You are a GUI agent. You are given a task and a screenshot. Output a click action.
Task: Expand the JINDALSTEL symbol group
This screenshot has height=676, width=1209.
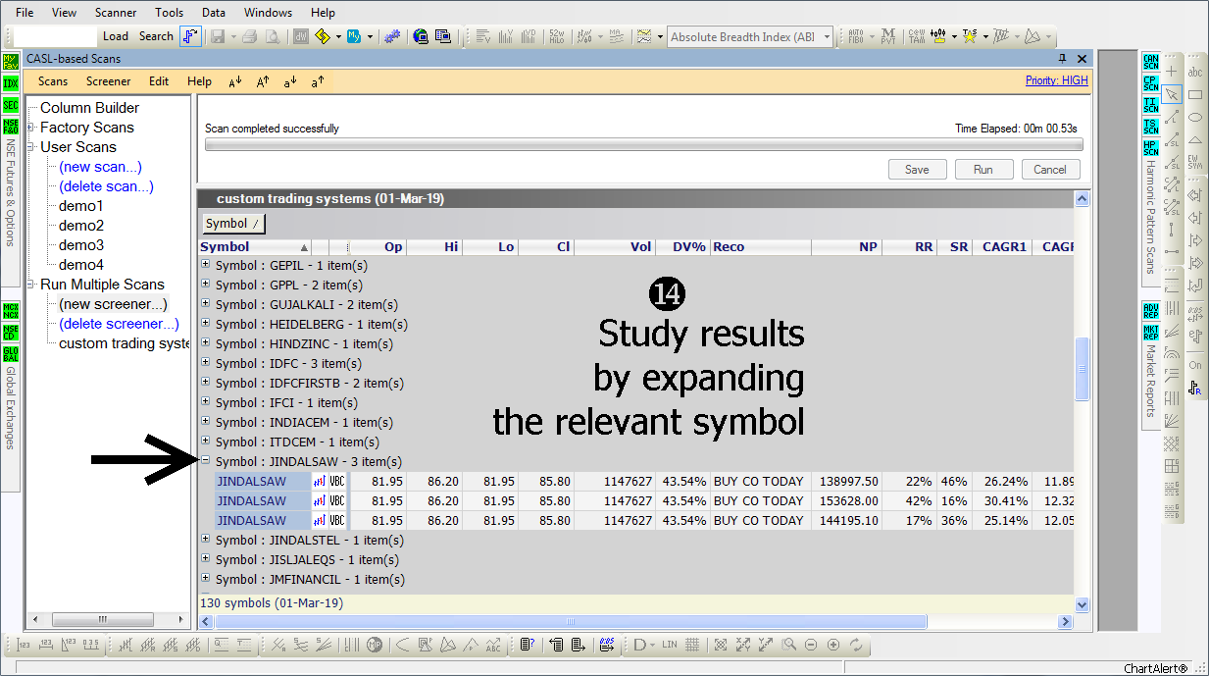pos(205,540)
